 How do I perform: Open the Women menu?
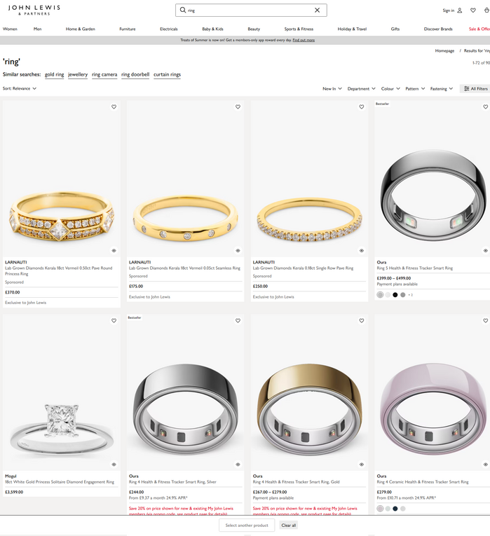(x=10, y=29)
